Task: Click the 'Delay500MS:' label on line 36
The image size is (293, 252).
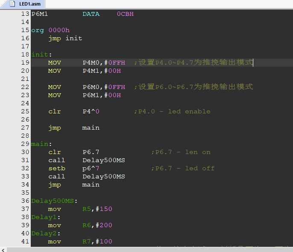Action: point(54,201)
